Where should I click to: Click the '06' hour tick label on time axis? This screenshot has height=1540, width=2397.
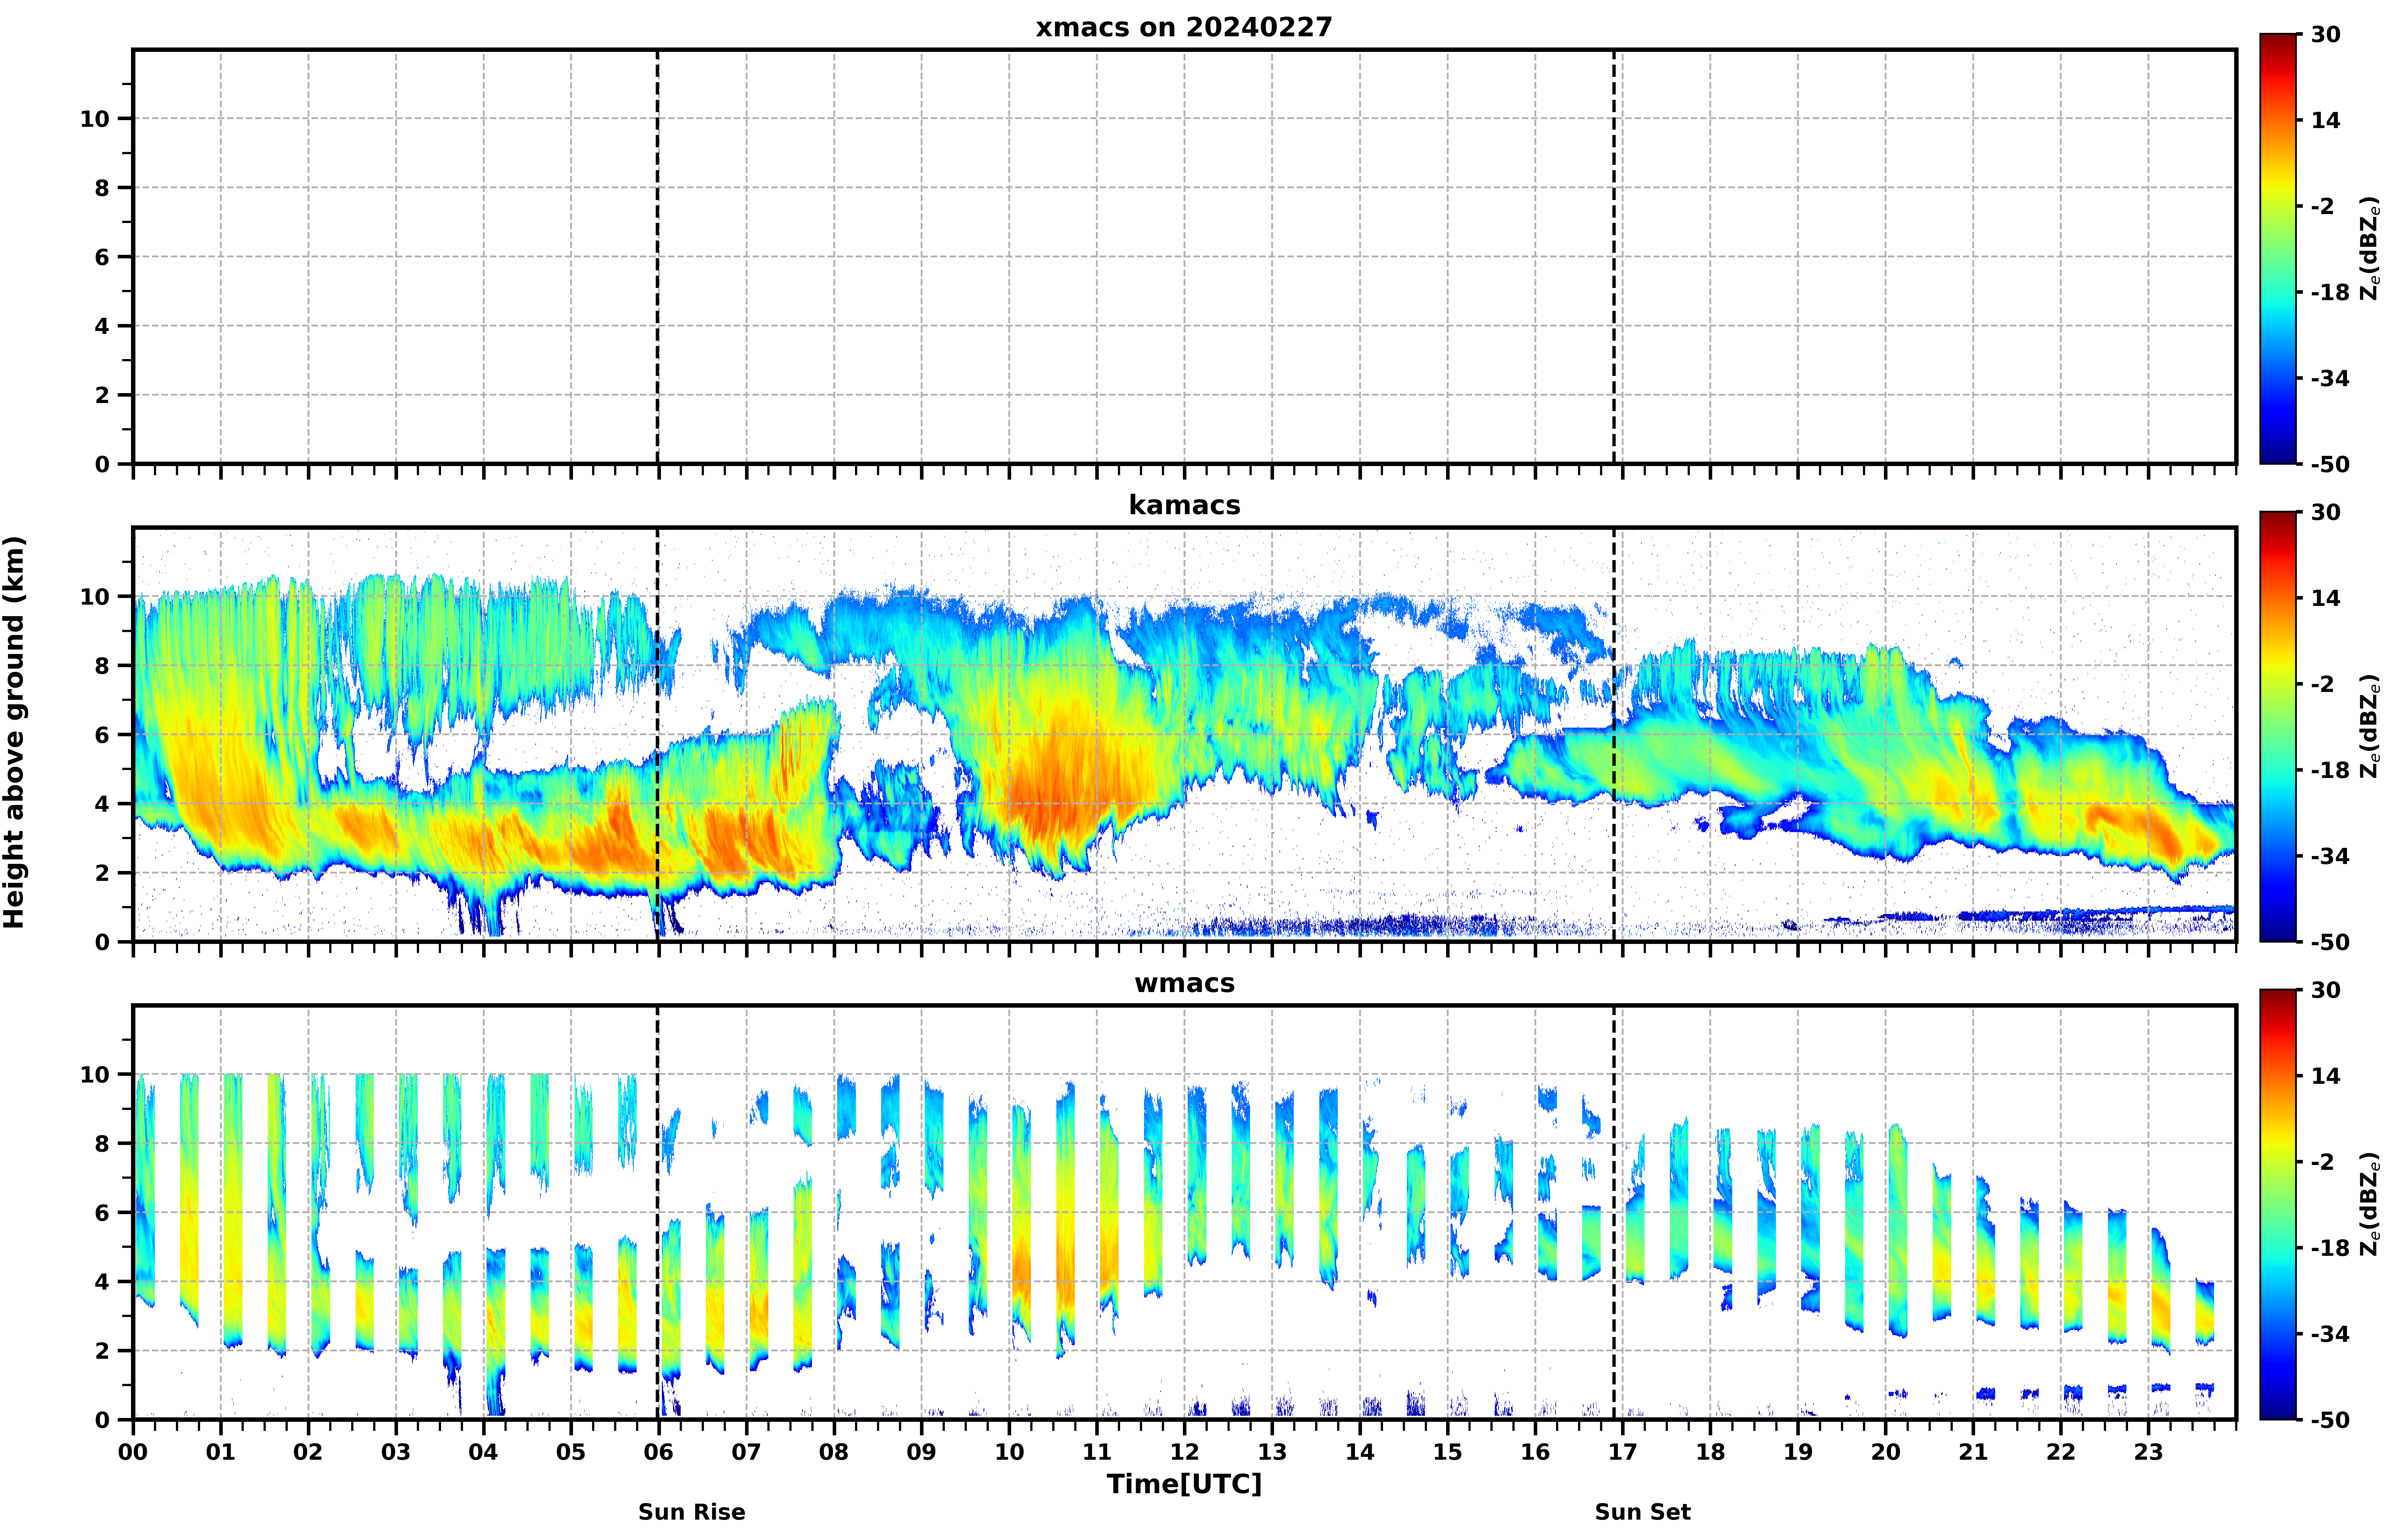(x=658, y=1452)
